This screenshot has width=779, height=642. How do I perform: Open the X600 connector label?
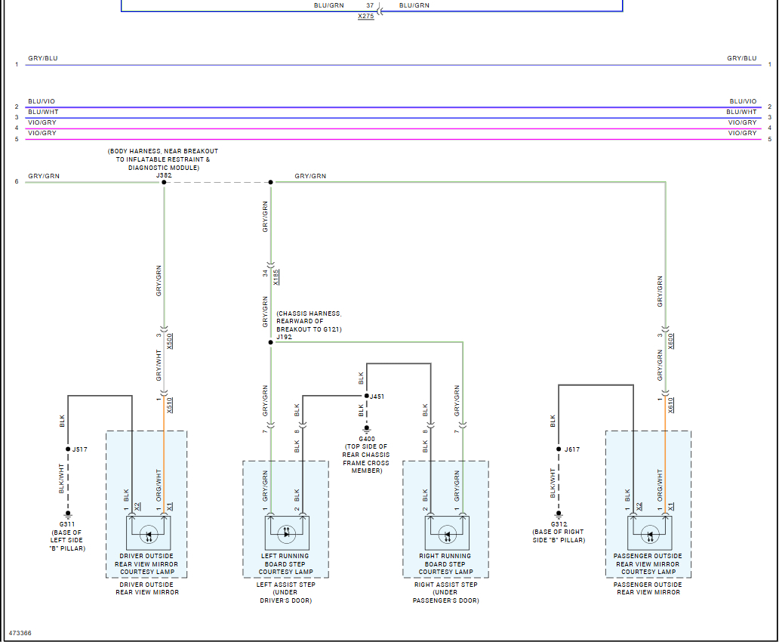point(671,341)
